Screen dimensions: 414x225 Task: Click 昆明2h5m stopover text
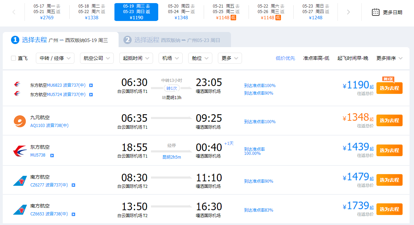[172, 157]
